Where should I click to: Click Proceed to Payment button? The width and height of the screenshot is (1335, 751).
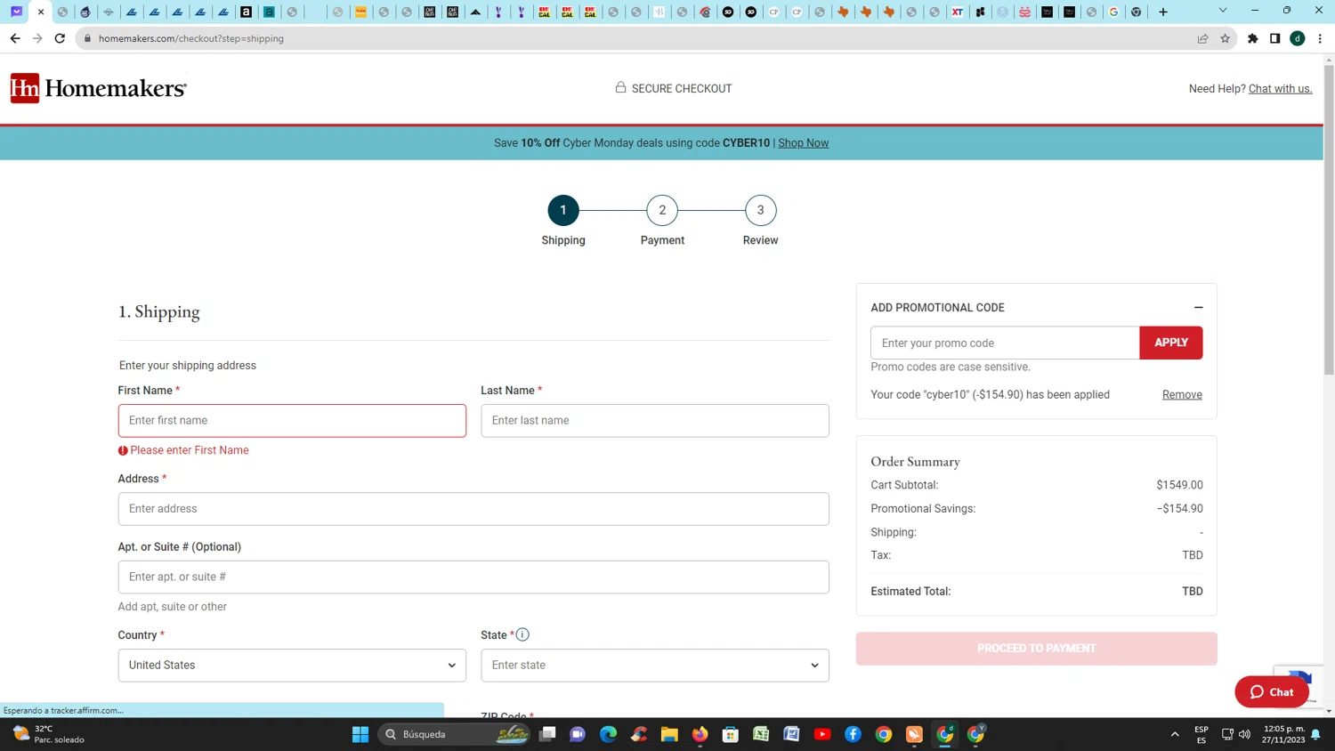[x=1037, y=649]
